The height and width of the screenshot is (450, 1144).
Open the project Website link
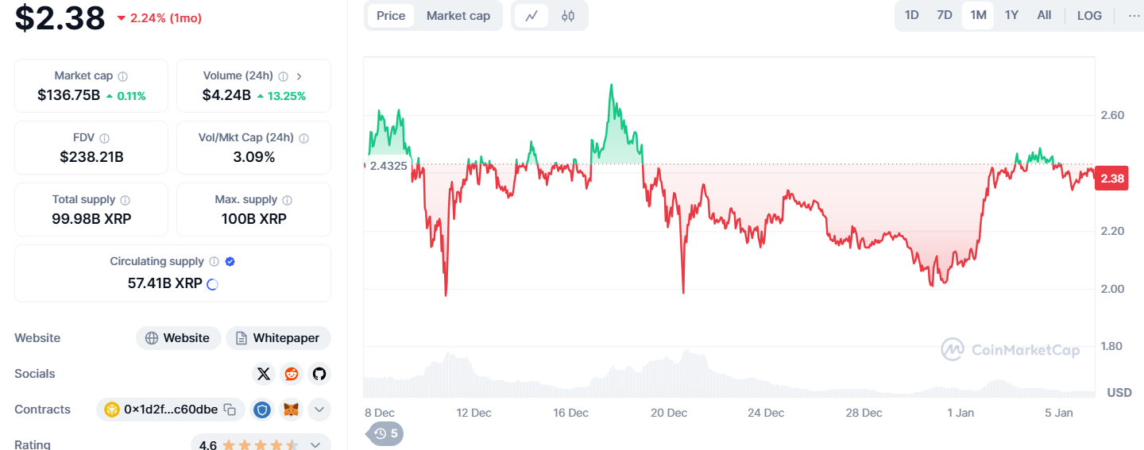coord(179,338)
